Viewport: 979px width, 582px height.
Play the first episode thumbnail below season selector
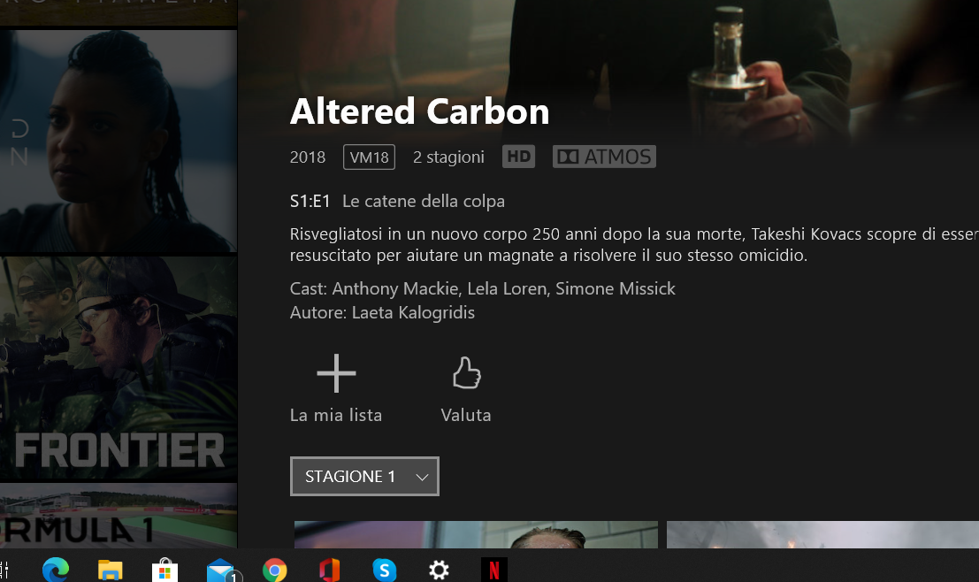click(476, 534)
